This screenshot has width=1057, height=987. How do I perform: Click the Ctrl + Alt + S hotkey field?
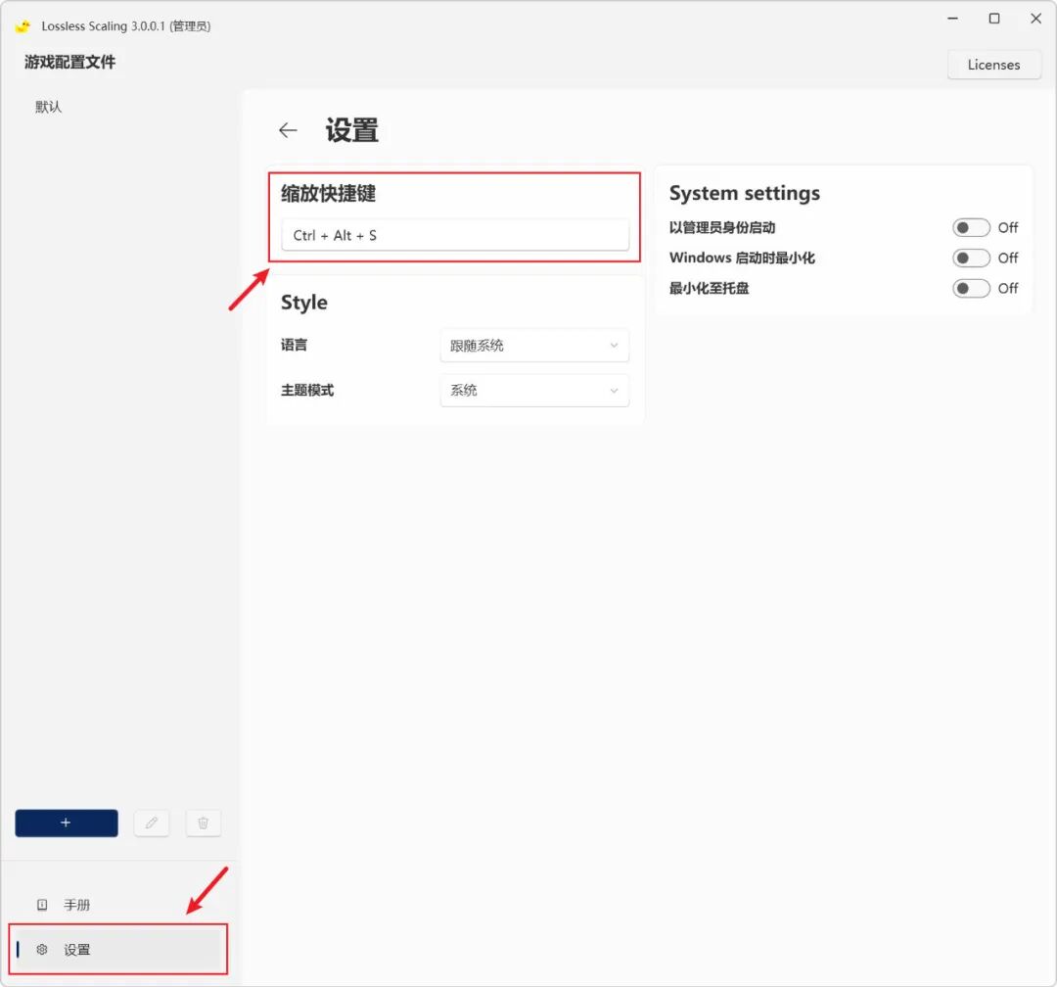[x=455, y=235]
